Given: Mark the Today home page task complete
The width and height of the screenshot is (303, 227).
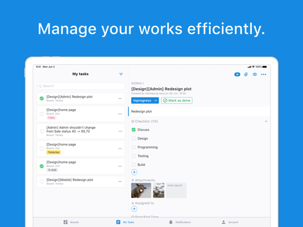Looking at the screenshot, I should 42,114.
